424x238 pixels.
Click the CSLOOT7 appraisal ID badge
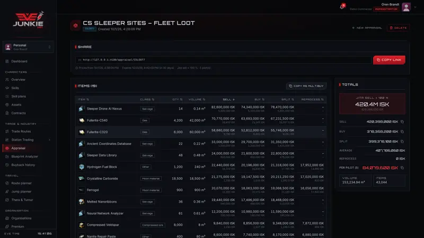point(90,29)
